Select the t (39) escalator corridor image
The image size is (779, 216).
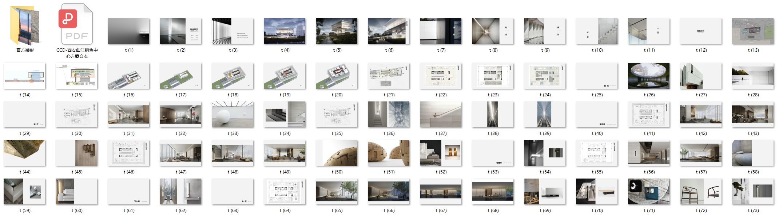[x=545, y=115]
